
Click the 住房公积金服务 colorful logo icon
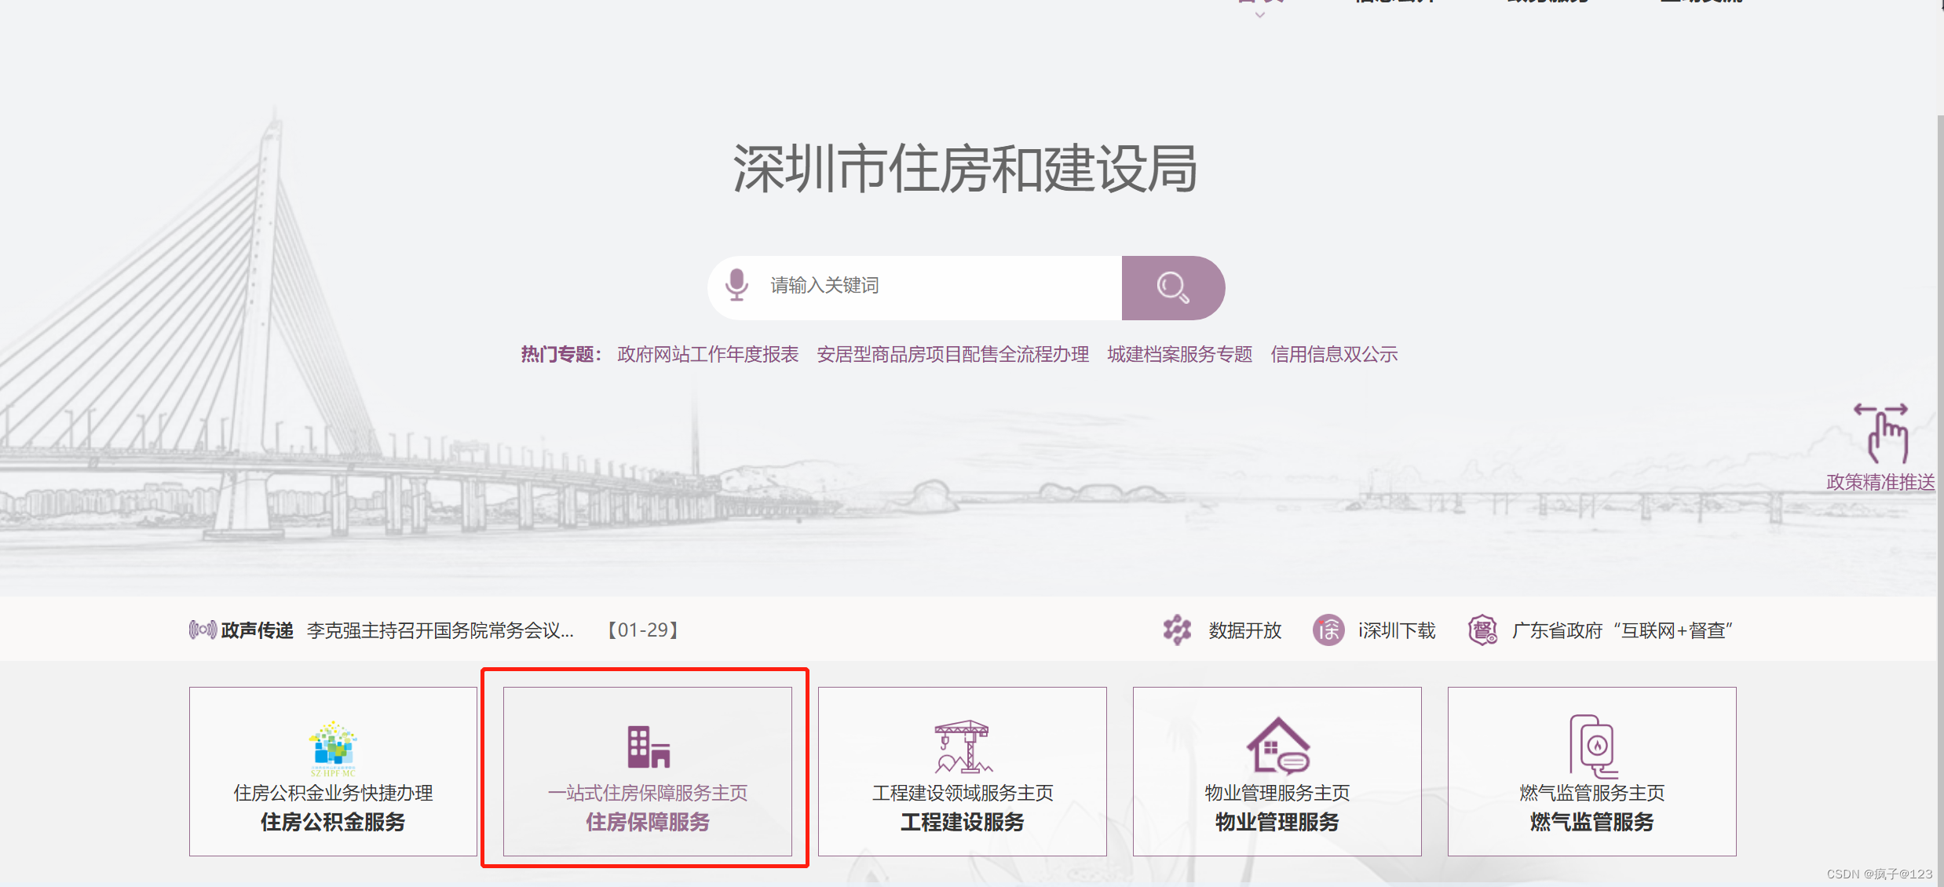(333, 746)
